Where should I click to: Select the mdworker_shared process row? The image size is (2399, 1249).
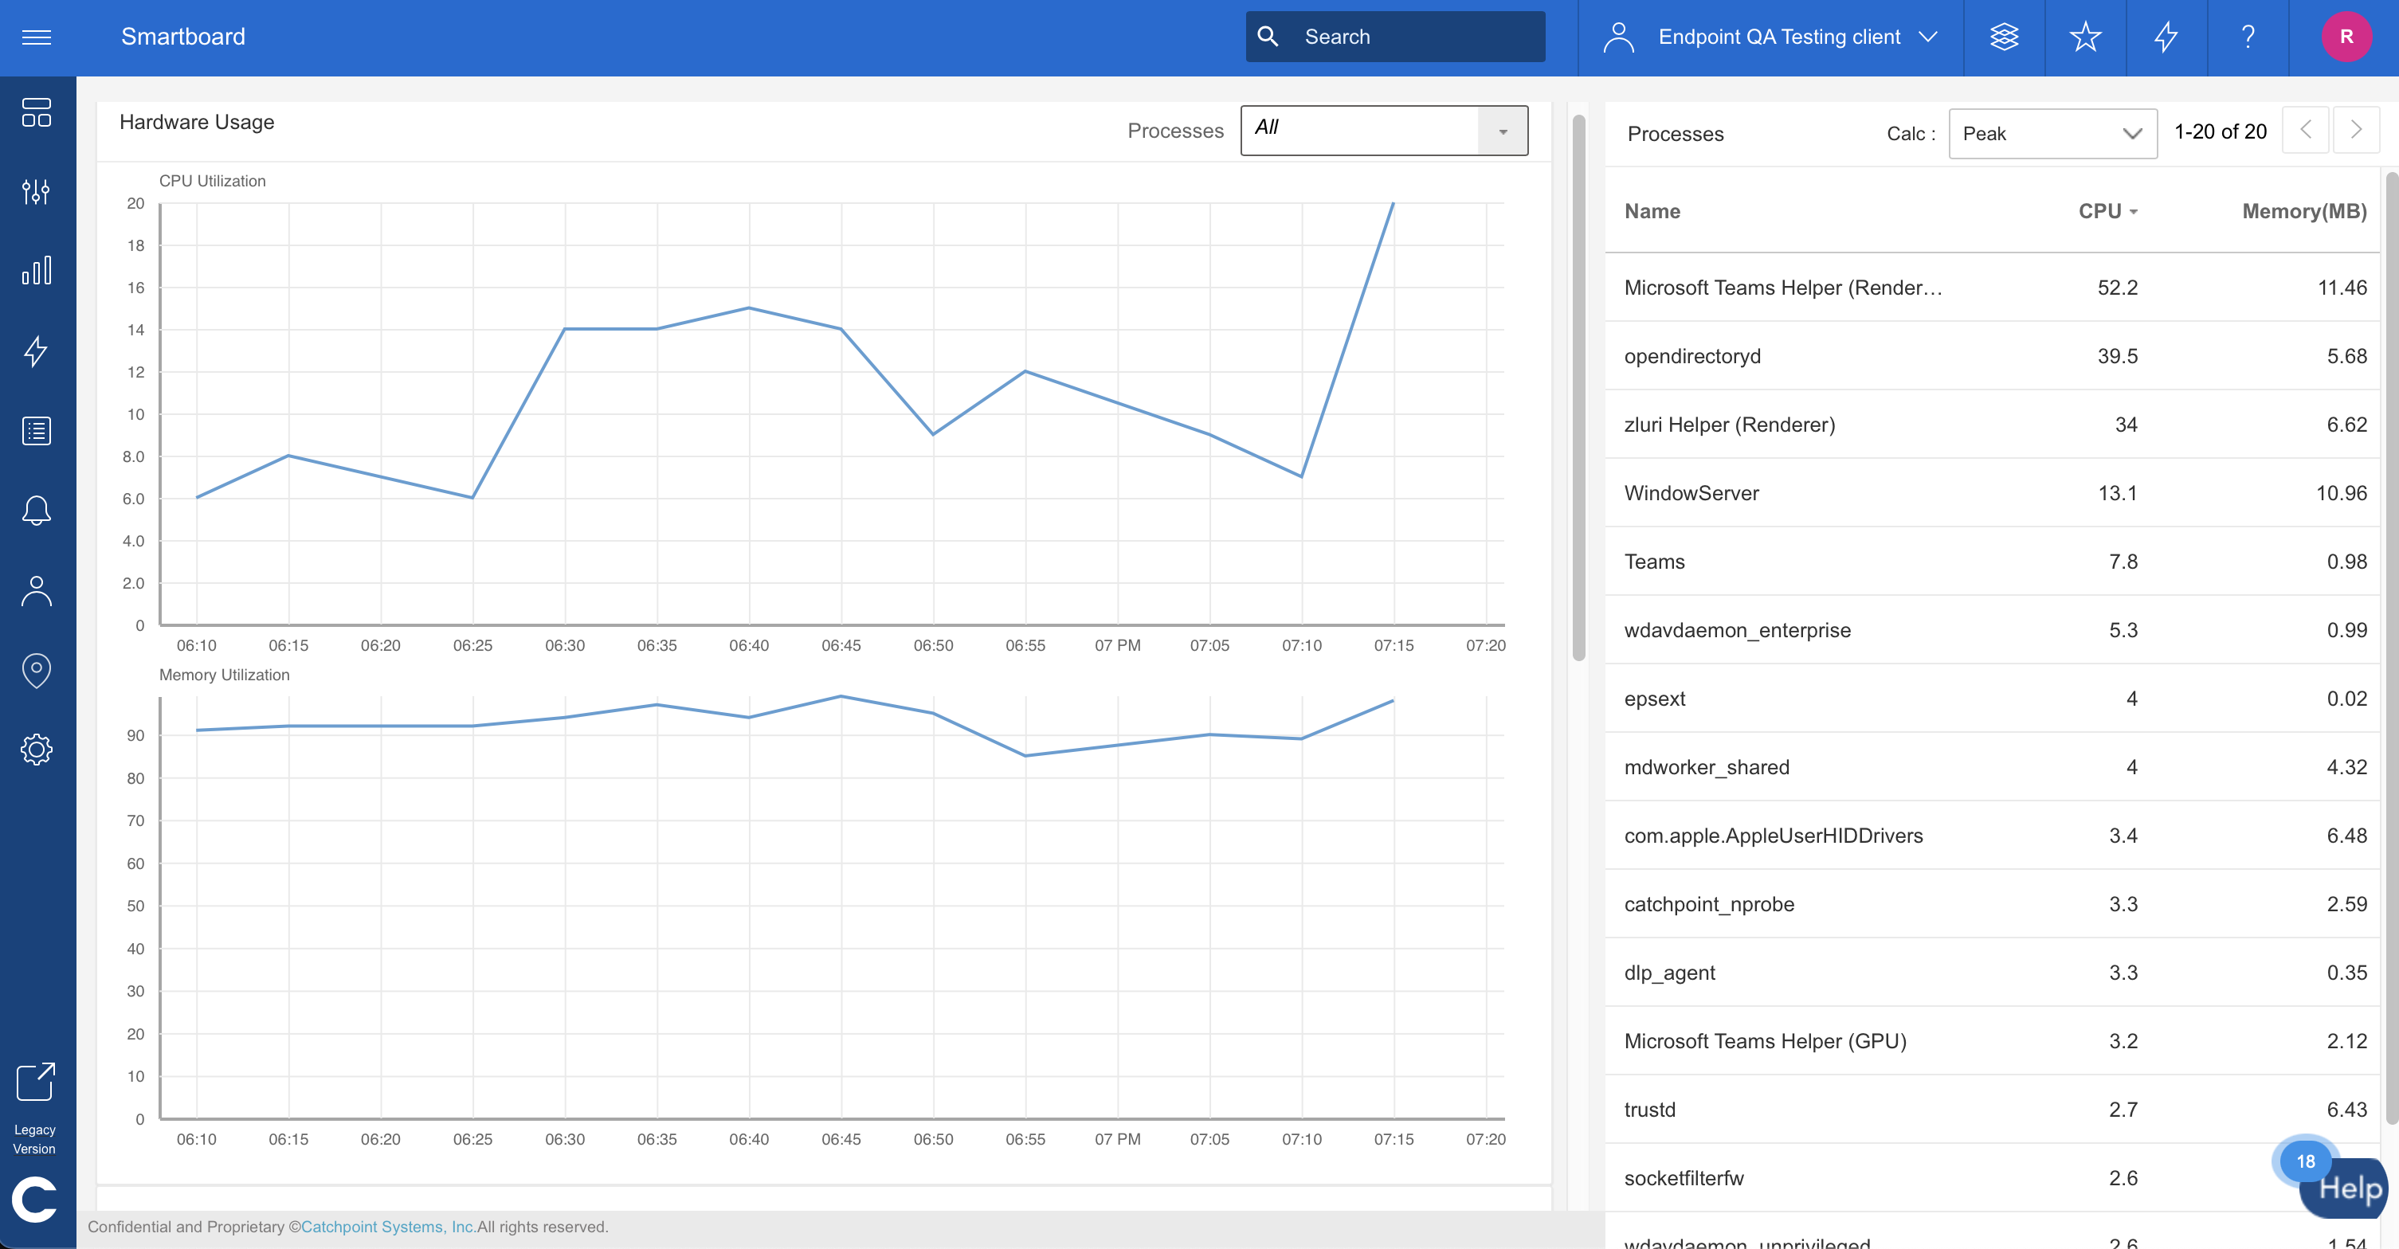1993,766
